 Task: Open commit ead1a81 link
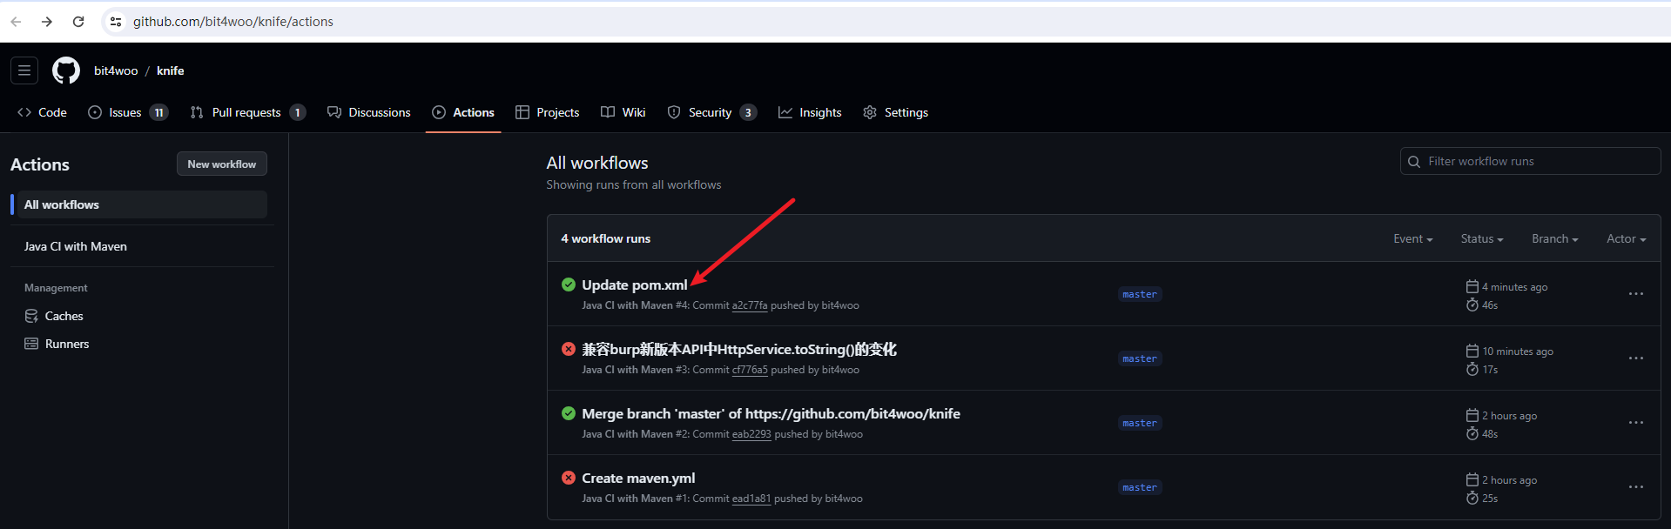pyautogui.click(x=751, y=499)
